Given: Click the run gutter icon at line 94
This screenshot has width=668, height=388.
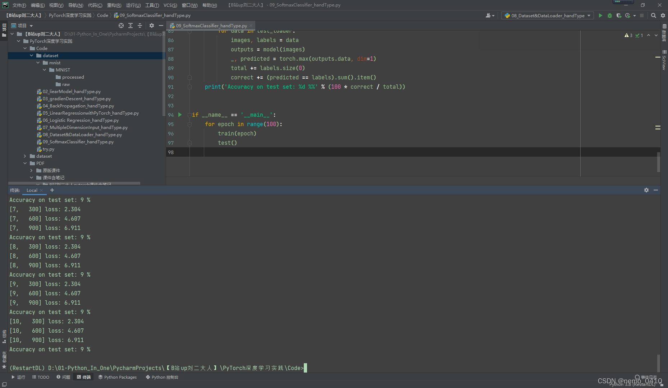Looking at the screenshot, I should [180, 115].
